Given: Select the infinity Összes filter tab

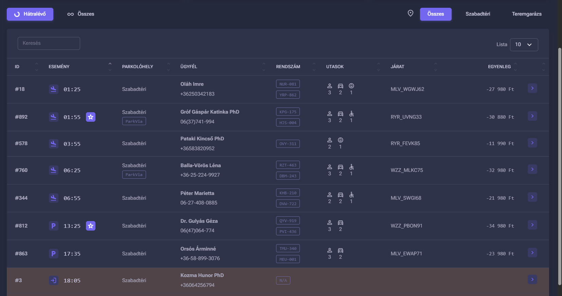Looking at the screenshot, I should 81,14.
